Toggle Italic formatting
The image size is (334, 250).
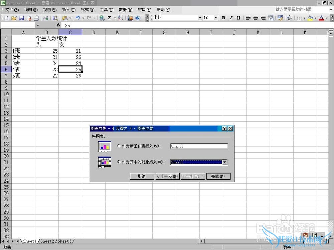point(231,18)
